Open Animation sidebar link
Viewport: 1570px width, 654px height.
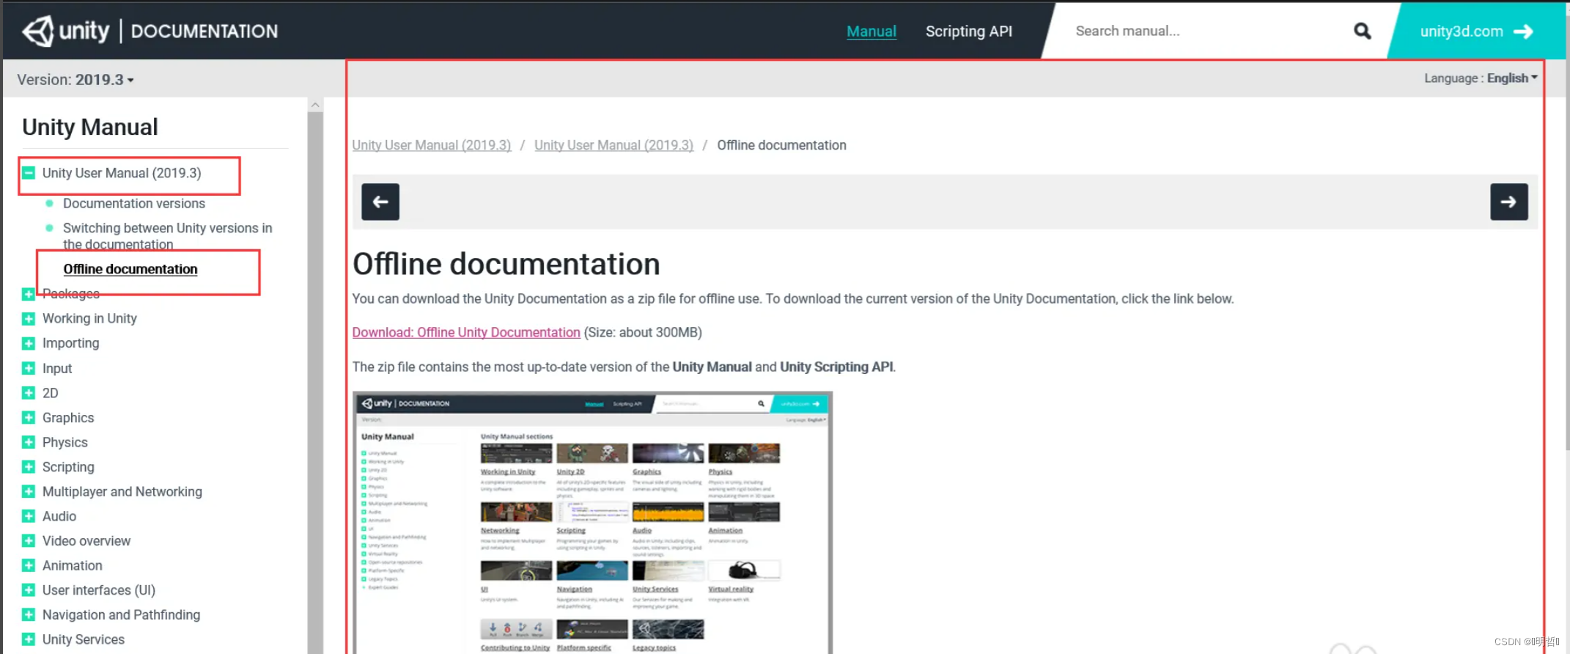[73, 565]
